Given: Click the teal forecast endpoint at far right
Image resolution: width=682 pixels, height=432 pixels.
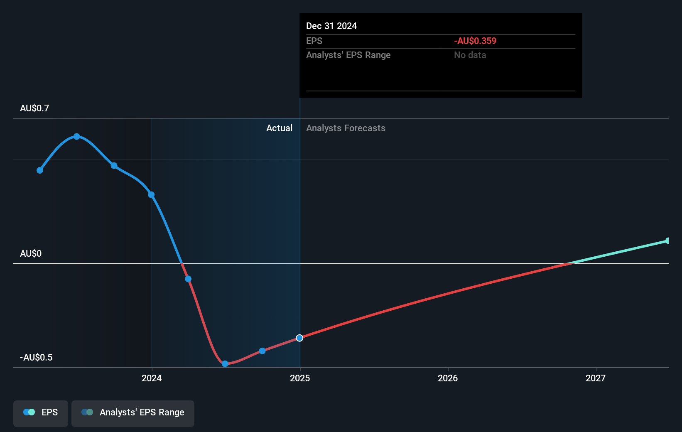Looking at the screenshot, I should (x=667, y=241).
